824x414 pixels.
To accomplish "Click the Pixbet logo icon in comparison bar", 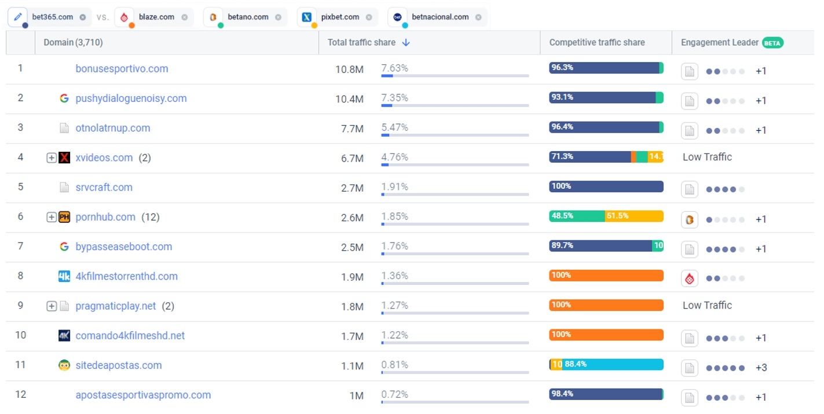I will point(307,17).
